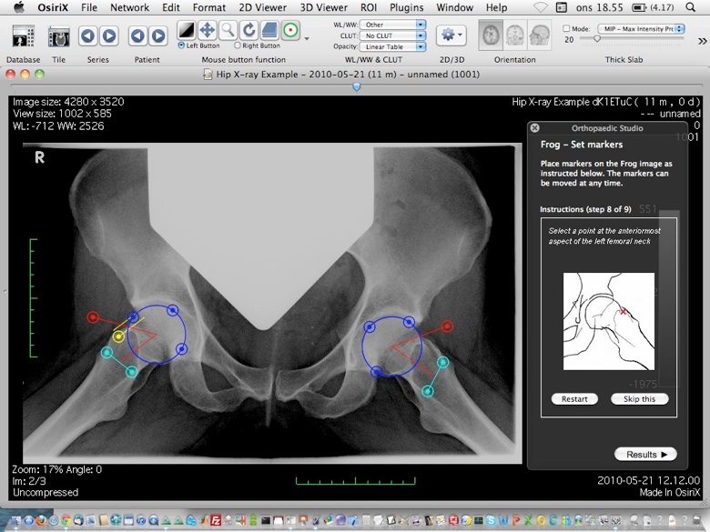Viewport: 710px width, 532px height.
Task: Select the WL/WW contrast mouse tool
Action: (x=186, y=30)
